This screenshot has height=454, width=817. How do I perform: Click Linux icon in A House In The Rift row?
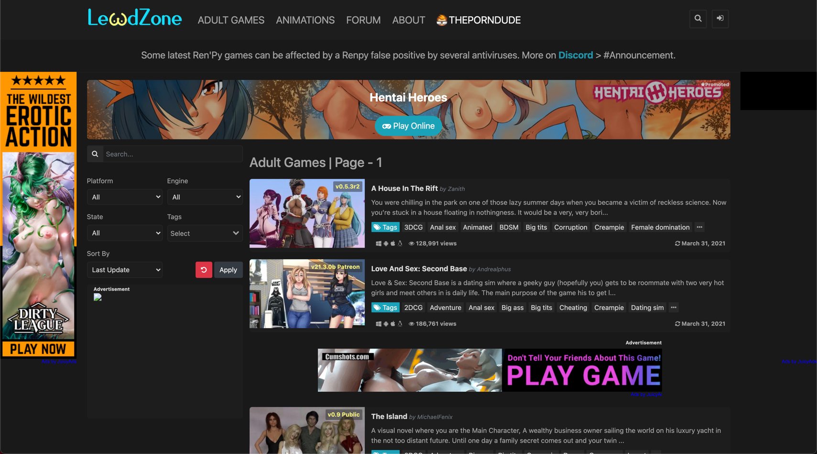400,244
